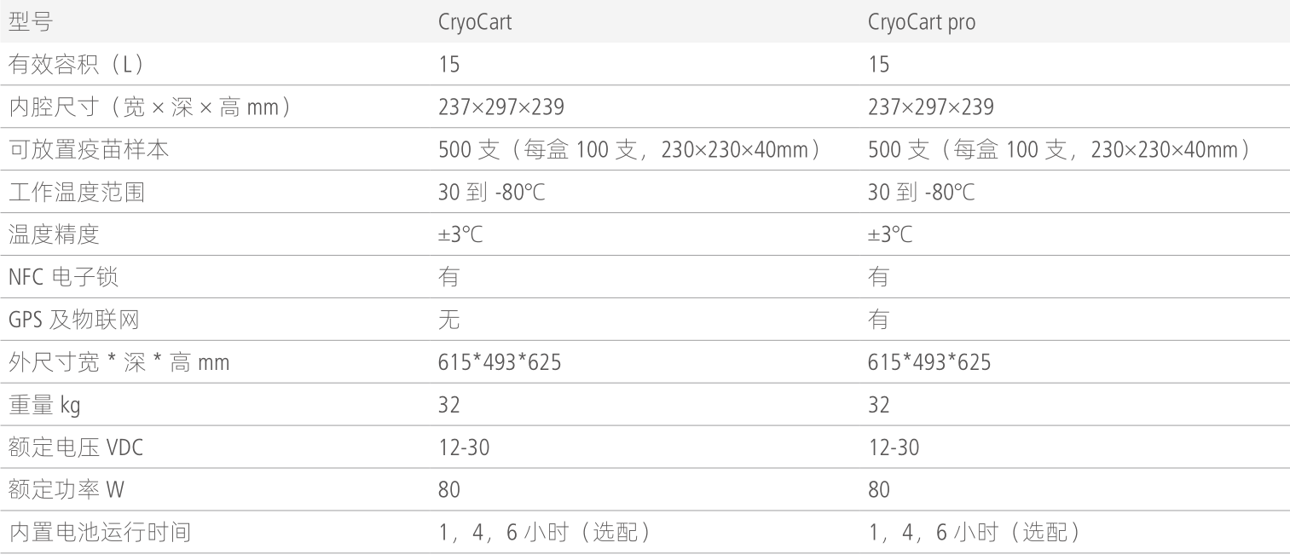Click ±3℃ value under CryoCart pro
The image size is (1290, 560).
tap(890, 235)
